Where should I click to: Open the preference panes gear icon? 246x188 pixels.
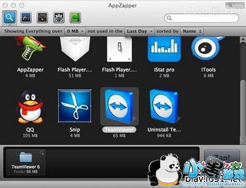coord(59,17)
